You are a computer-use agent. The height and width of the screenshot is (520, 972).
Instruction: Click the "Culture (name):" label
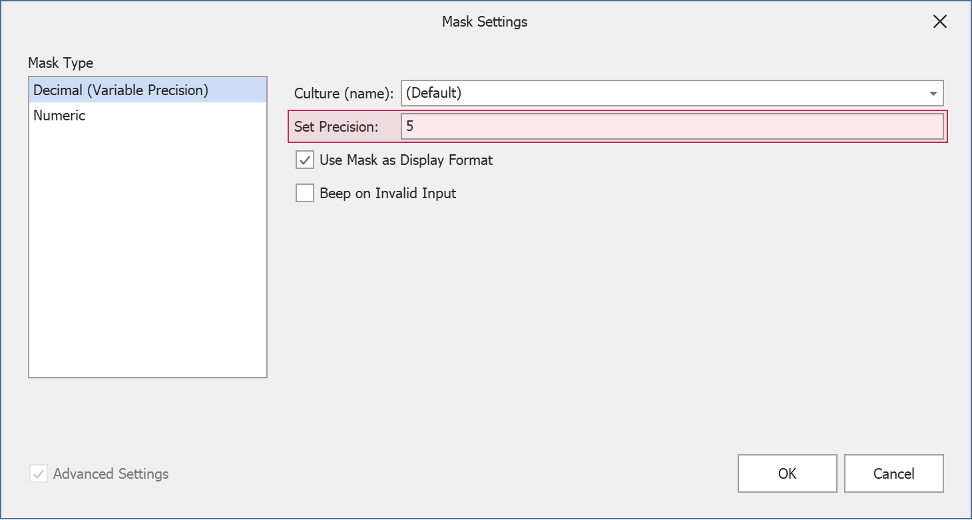tap(344, 94)
